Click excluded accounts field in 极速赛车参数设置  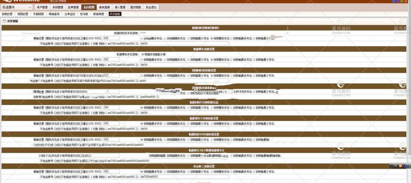[x=184, y=65]
